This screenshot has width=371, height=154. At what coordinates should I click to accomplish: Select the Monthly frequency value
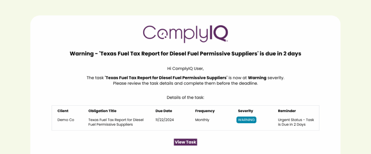(x=202, y=120)
